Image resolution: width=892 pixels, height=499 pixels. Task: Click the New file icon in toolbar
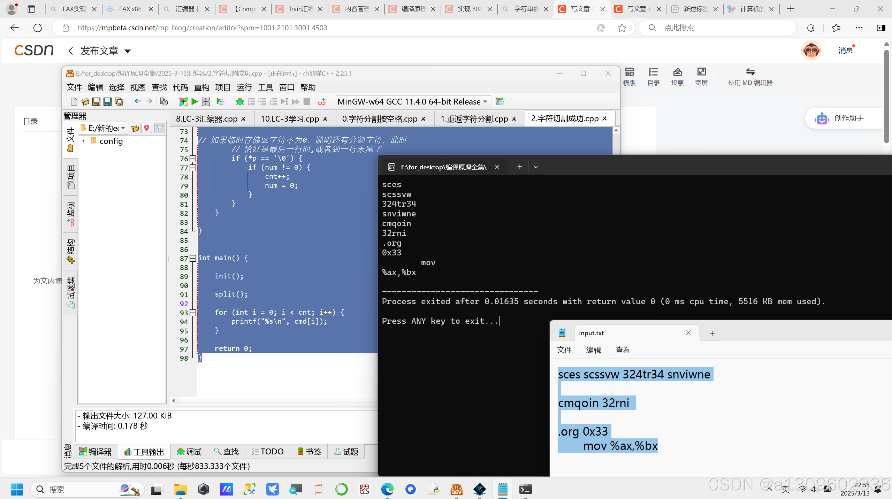pos(74,101)
